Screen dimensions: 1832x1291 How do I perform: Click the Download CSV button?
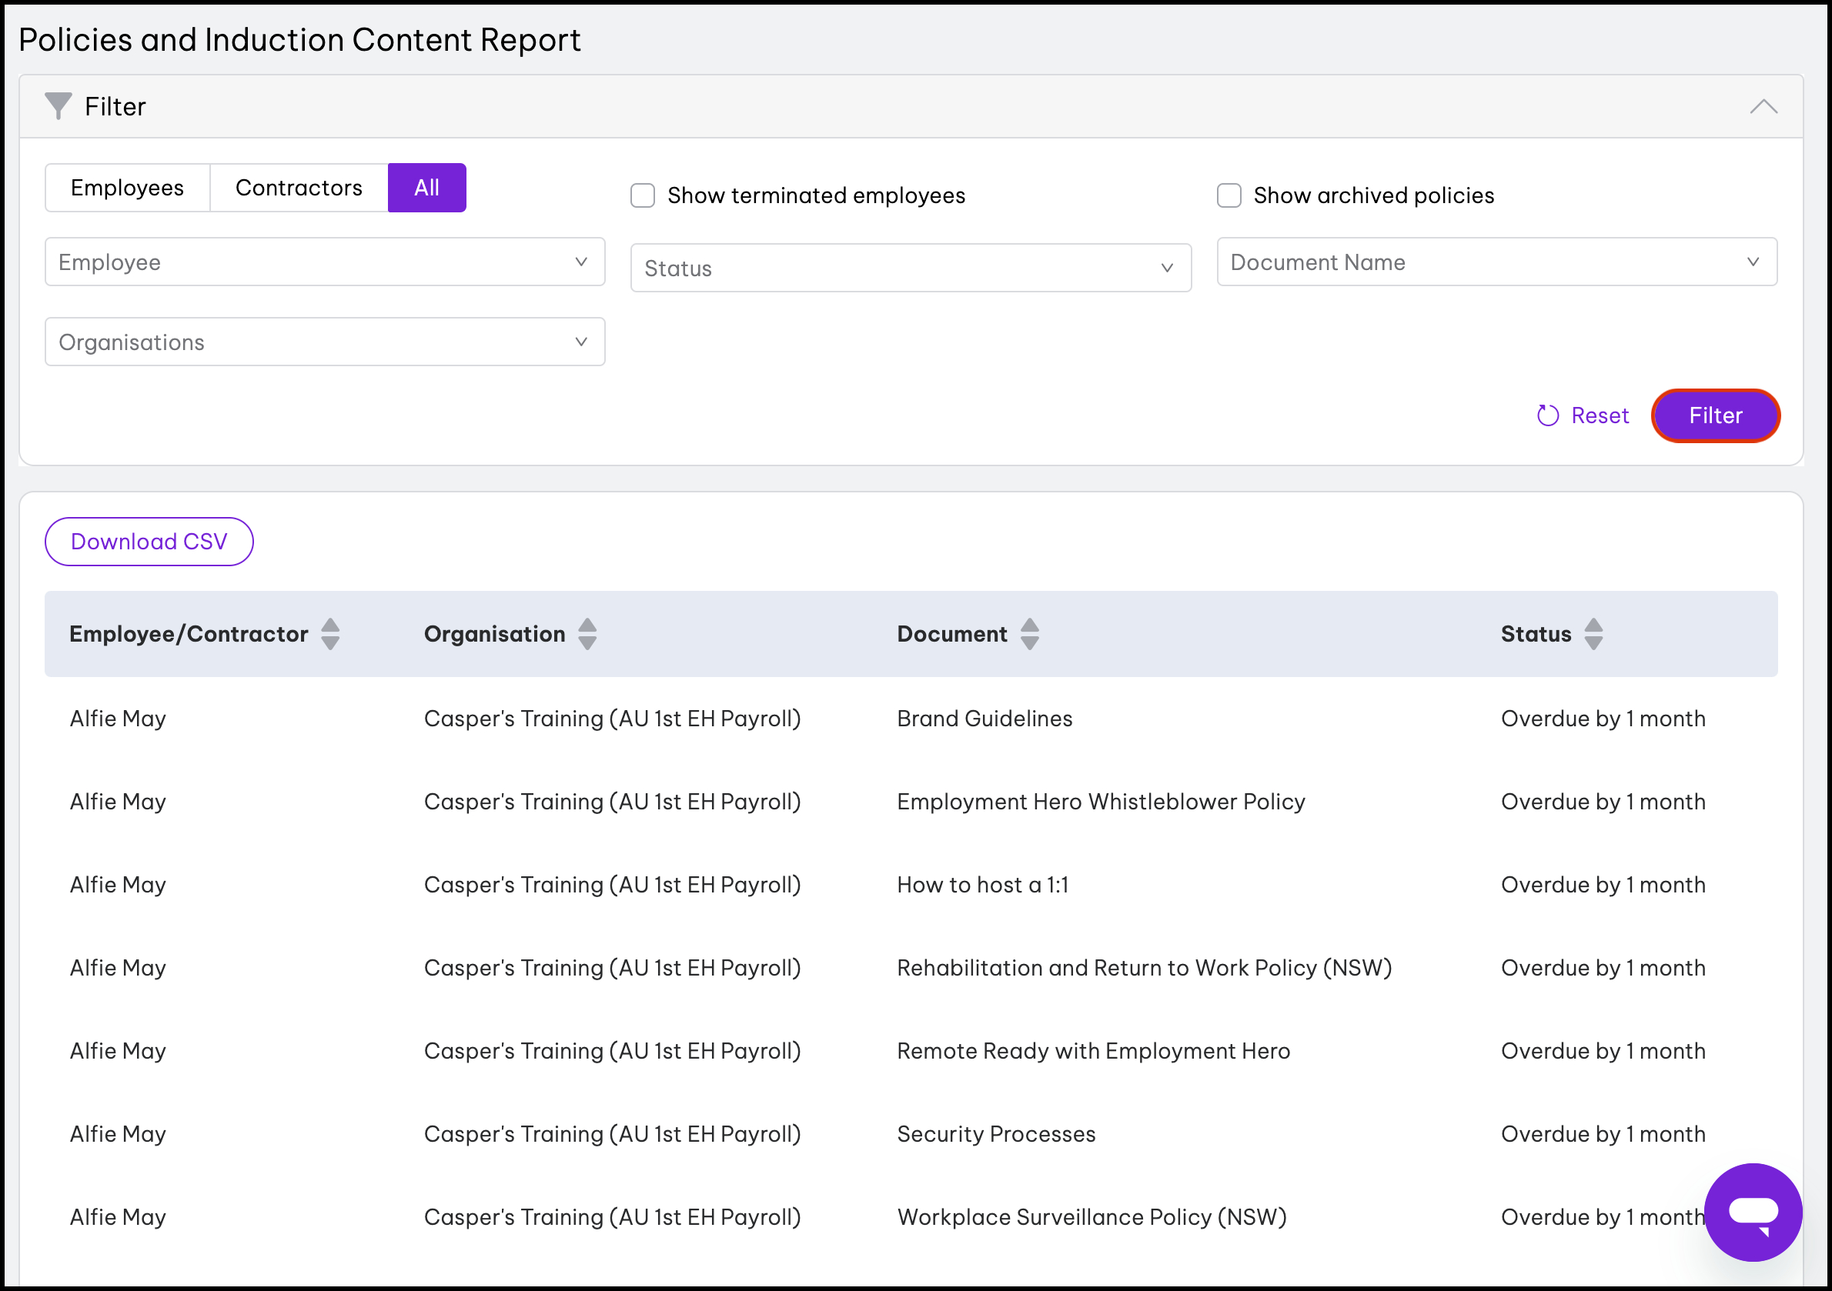(x=149, y=542)
